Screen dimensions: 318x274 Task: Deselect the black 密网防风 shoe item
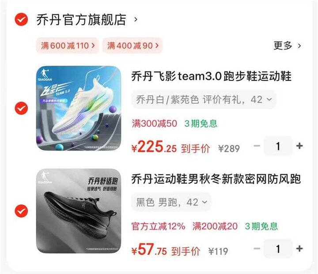(x=21, y=211)
